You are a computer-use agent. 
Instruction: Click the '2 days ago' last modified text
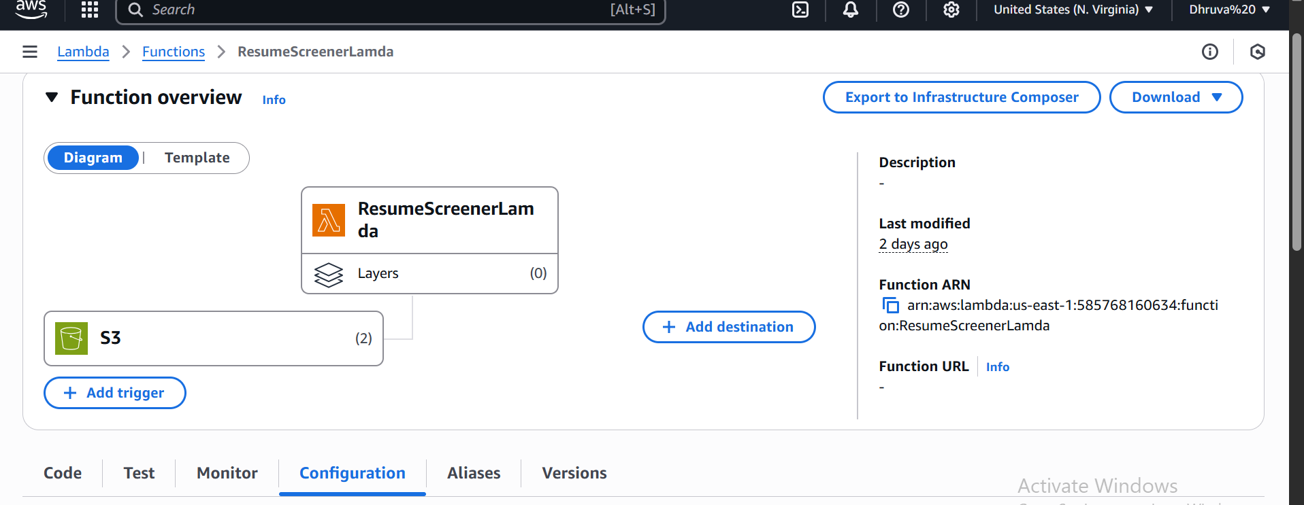913,244
